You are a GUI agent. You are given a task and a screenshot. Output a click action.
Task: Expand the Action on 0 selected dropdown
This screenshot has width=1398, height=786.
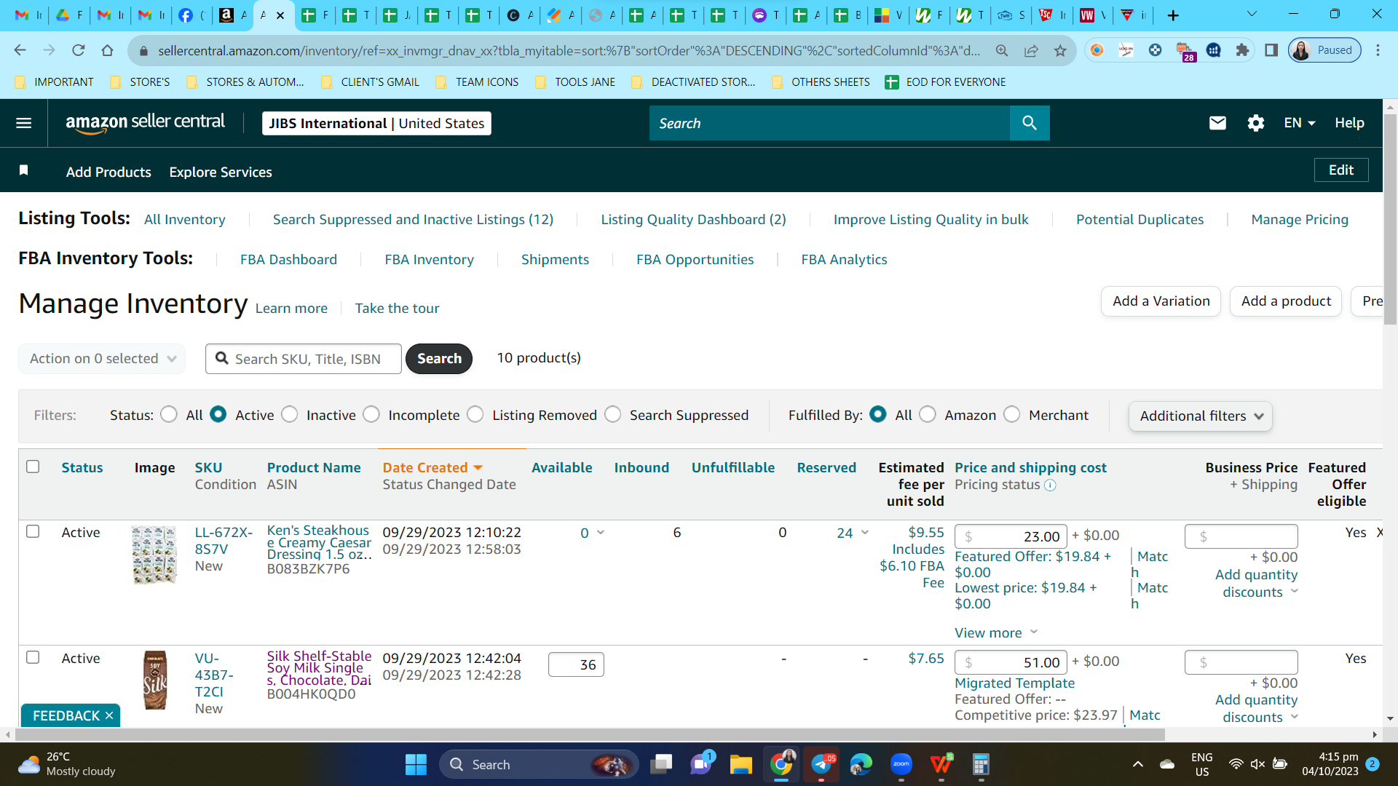(x=102, y=359)
